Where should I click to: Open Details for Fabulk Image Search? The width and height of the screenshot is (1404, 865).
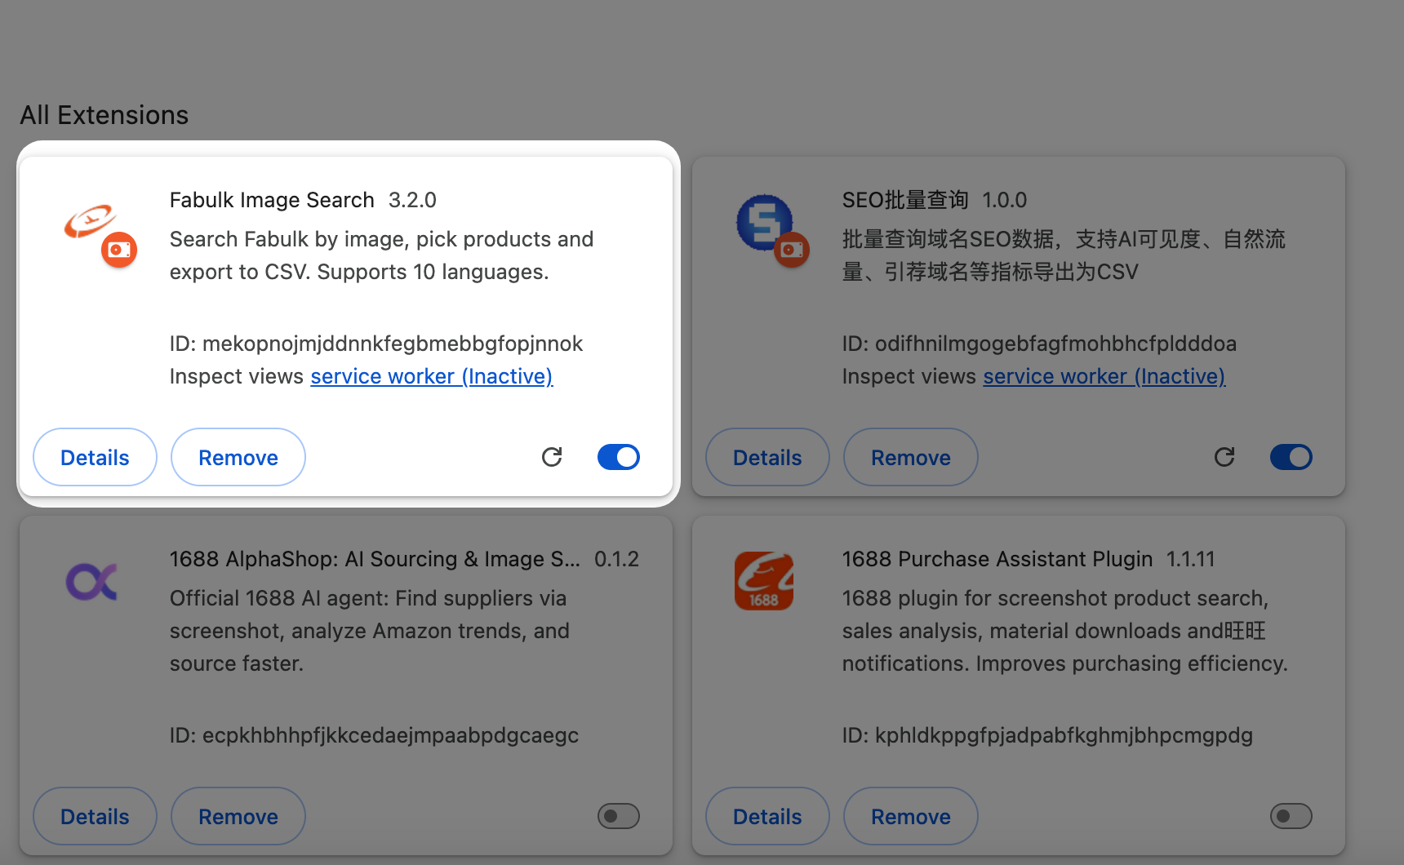click(x=95, y=457)
